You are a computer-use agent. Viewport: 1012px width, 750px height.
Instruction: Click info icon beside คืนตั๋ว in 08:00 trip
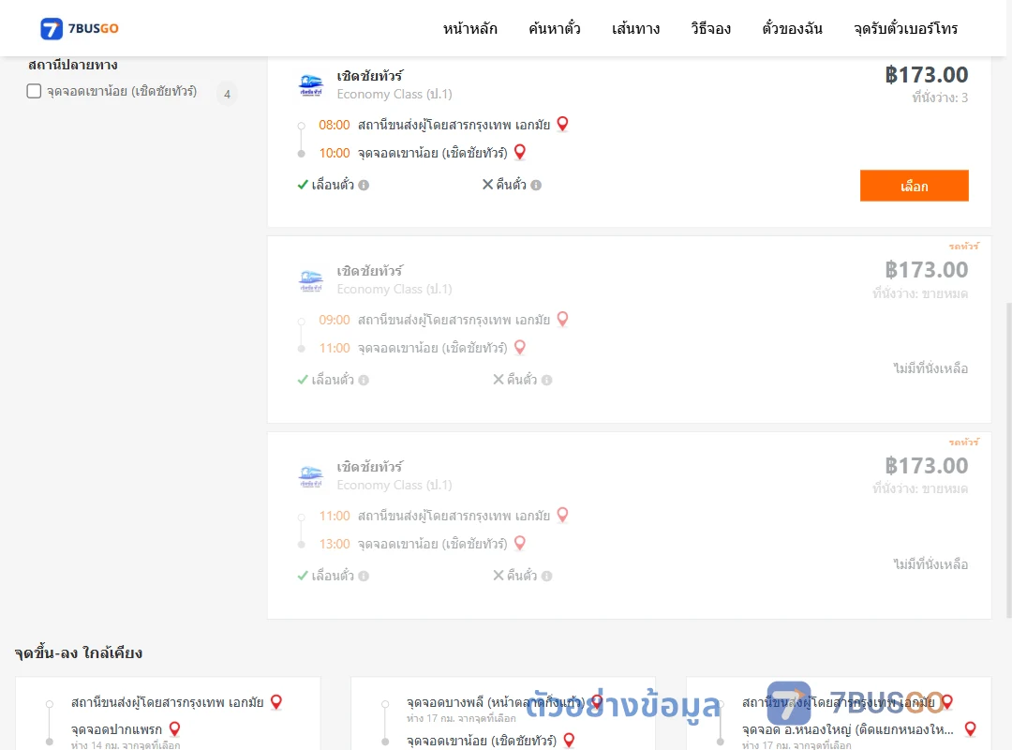536,186
